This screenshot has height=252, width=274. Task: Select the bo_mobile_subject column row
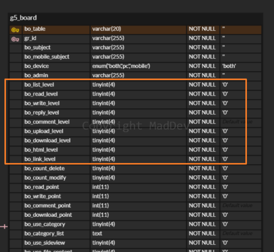[47, 57]
